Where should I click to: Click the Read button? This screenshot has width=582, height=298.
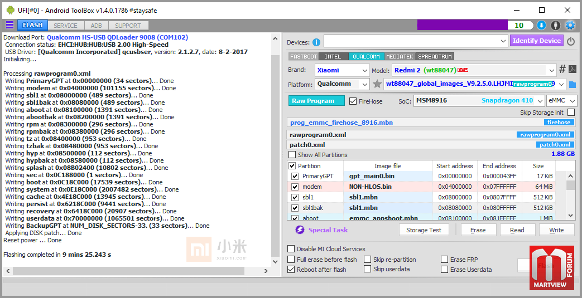click(x=517, y=230)
